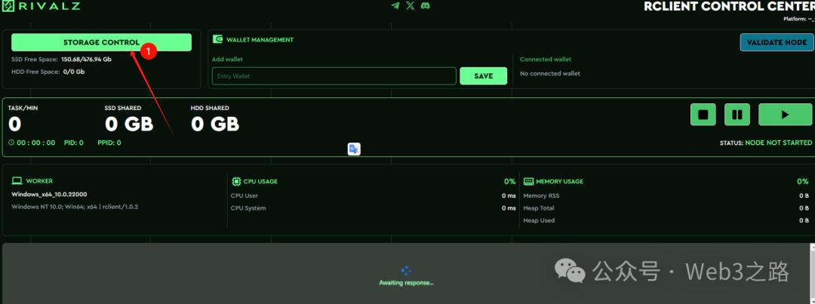Click the TASK/MIN counter value
Image resolution: width=815 pixels, height=304 pixels.
[14, 124]
